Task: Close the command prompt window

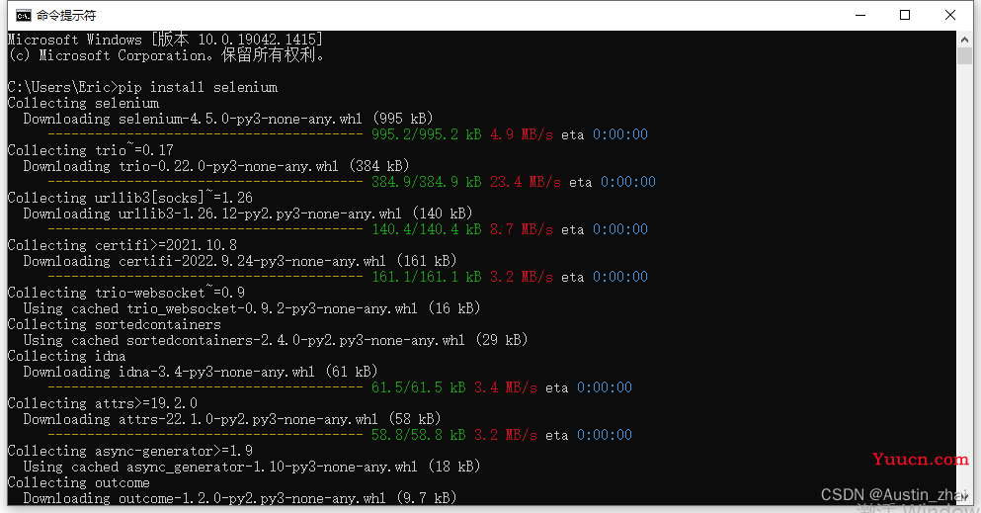Action: click(950, 15)
